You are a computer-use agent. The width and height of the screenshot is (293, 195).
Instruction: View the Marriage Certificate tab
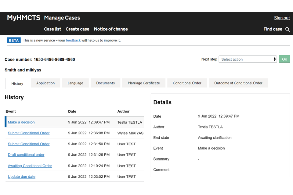pyautogui.click(x=144, y=83)
